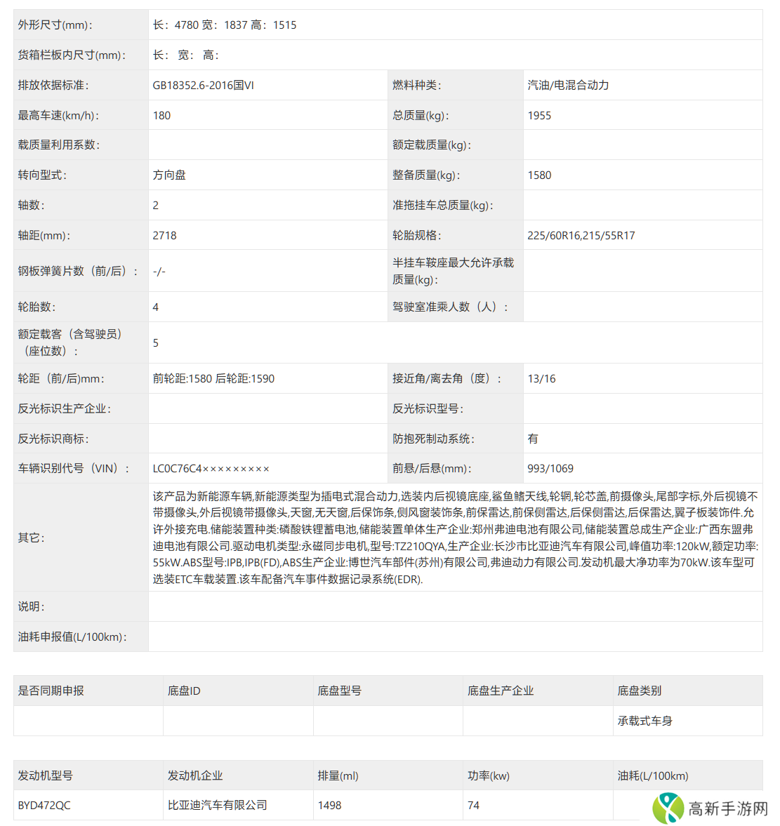Viewport: 780px width, 826px height.
Task: Click the 底盘生产企业 column header
Action: point(500,691)
